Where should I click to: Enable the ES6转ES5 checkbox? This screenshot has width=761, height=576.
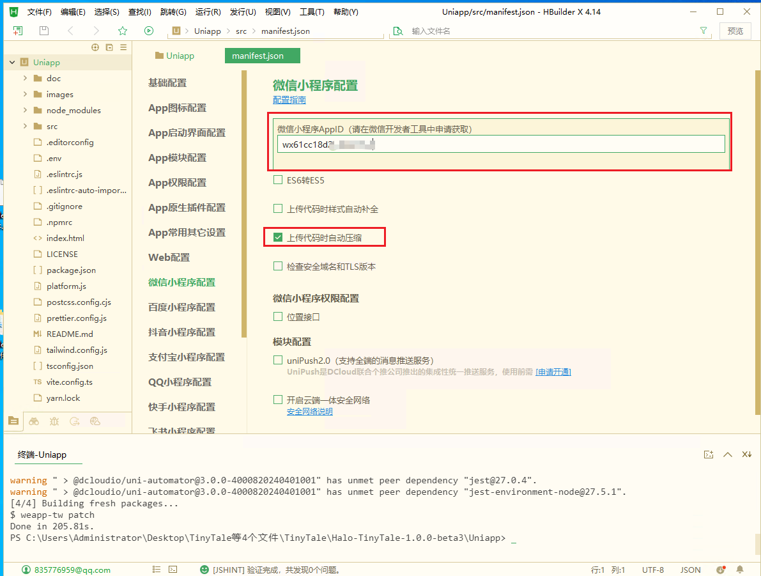pyautogui.click(x=278, y=180)
